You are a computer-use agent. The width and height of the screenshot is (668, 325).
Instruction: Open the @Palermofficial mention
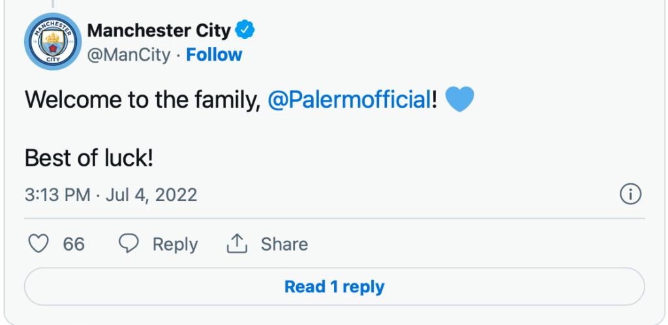click(x=349, y=101)
